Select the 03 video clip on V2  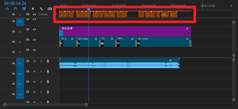click(108, 42)
